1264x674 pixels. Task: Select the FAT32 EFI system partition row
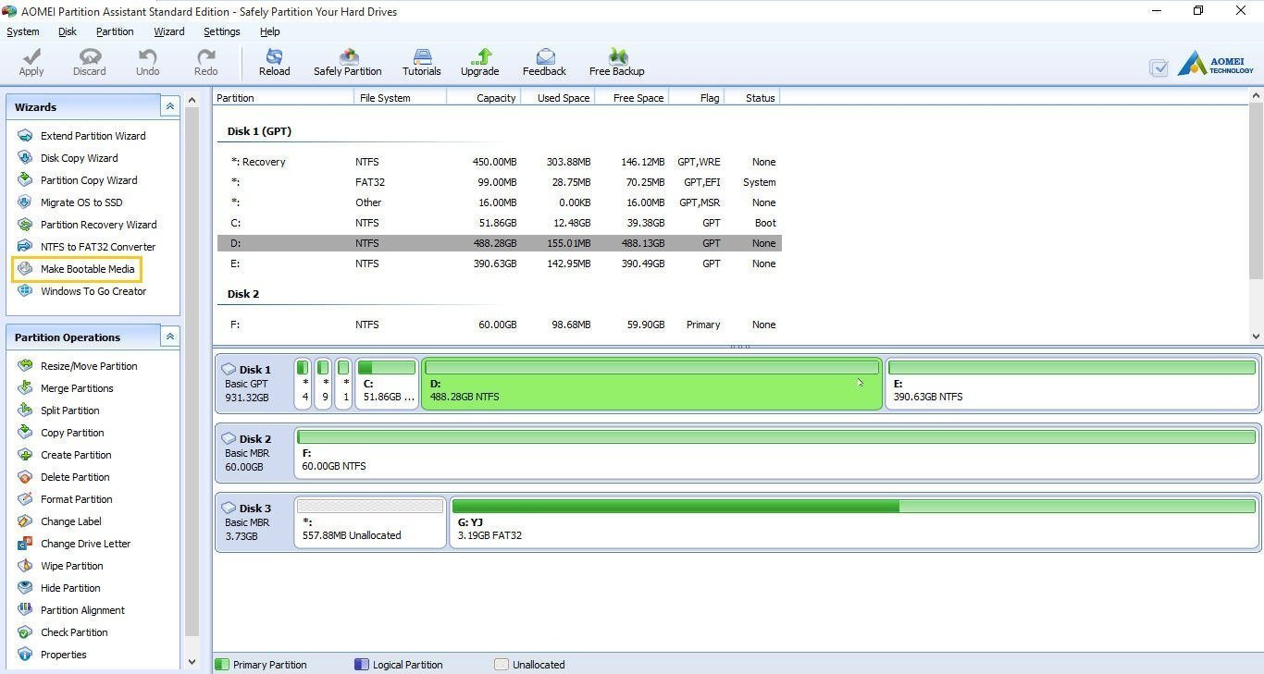(500, 182)
